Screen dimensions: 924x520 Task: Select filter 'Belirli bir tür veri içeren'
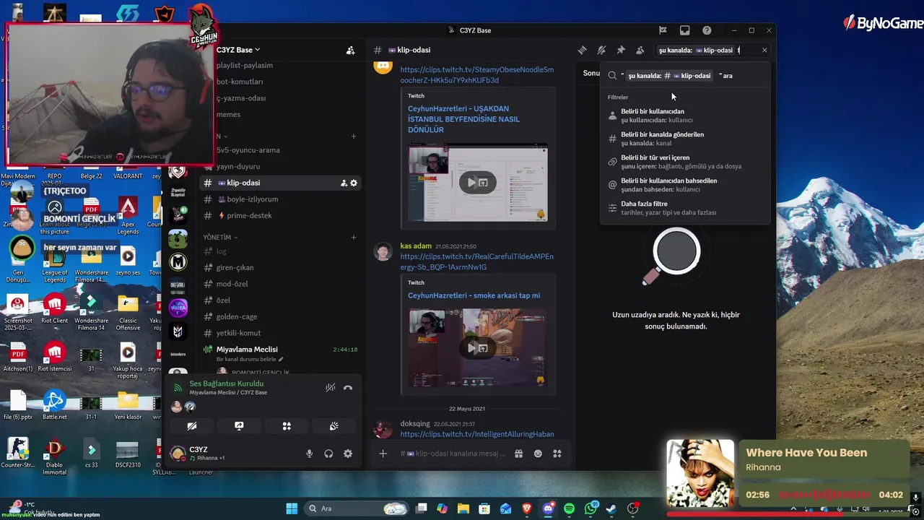click(x=685, y=162)
